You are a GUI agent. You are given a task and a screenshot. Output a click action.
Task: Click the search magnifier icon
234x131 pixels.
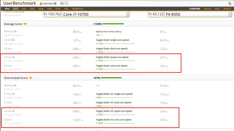(x=230, y=4)
